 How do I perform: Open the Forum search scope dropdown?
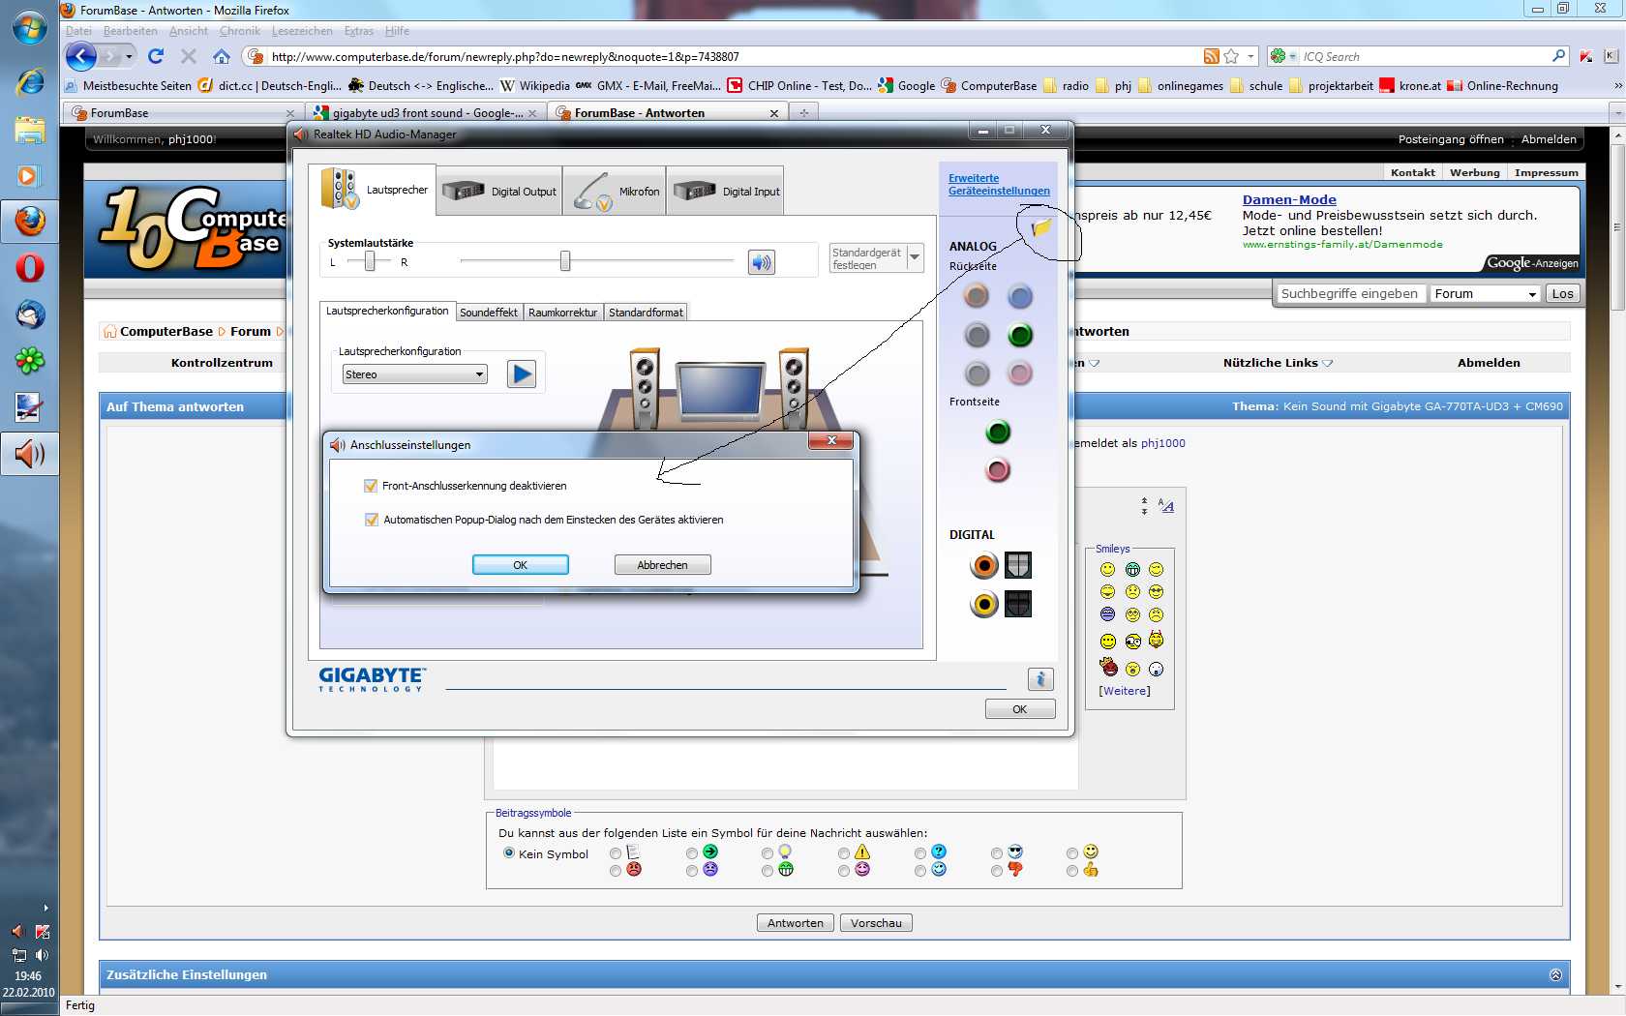[1486, 294]
